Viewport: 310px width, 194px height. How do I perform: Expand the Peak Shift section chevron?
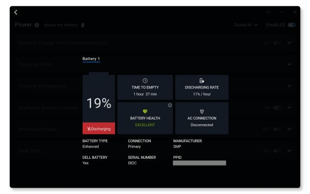pos(289,151)
